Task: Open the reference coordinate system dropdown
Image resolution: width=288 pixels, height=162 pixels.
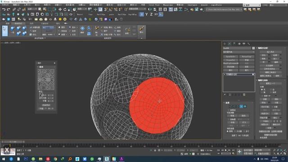Action: click(x=82, y=9)
